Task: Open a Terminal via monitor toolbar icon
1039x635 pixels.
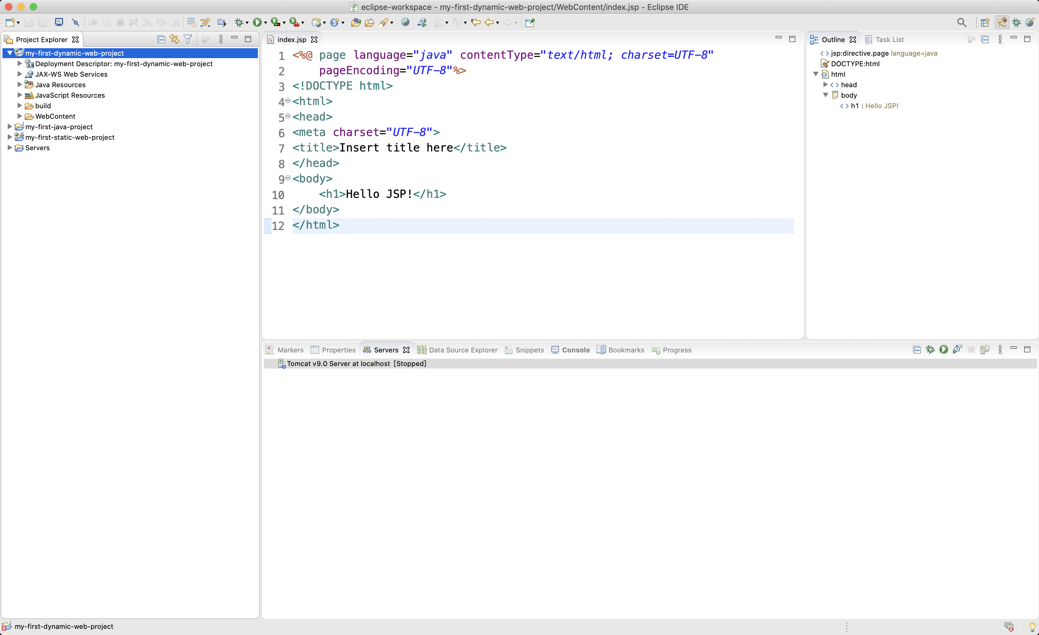Action: (59, 22)
